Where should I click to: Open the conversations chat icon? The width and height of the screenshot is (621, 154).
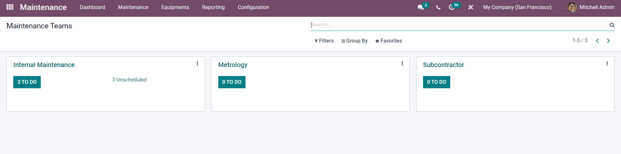click(420, 7)
